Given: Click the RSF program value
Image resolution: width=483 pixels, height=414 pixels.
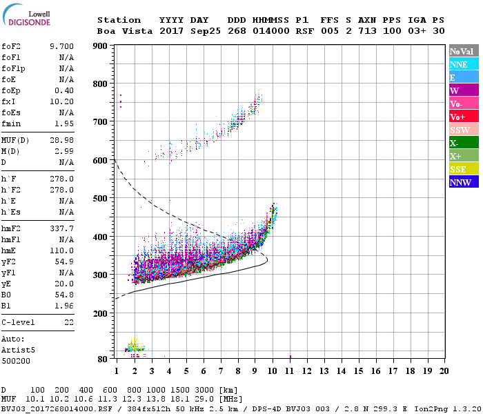Looking at the screenshot, I should 305,31.
